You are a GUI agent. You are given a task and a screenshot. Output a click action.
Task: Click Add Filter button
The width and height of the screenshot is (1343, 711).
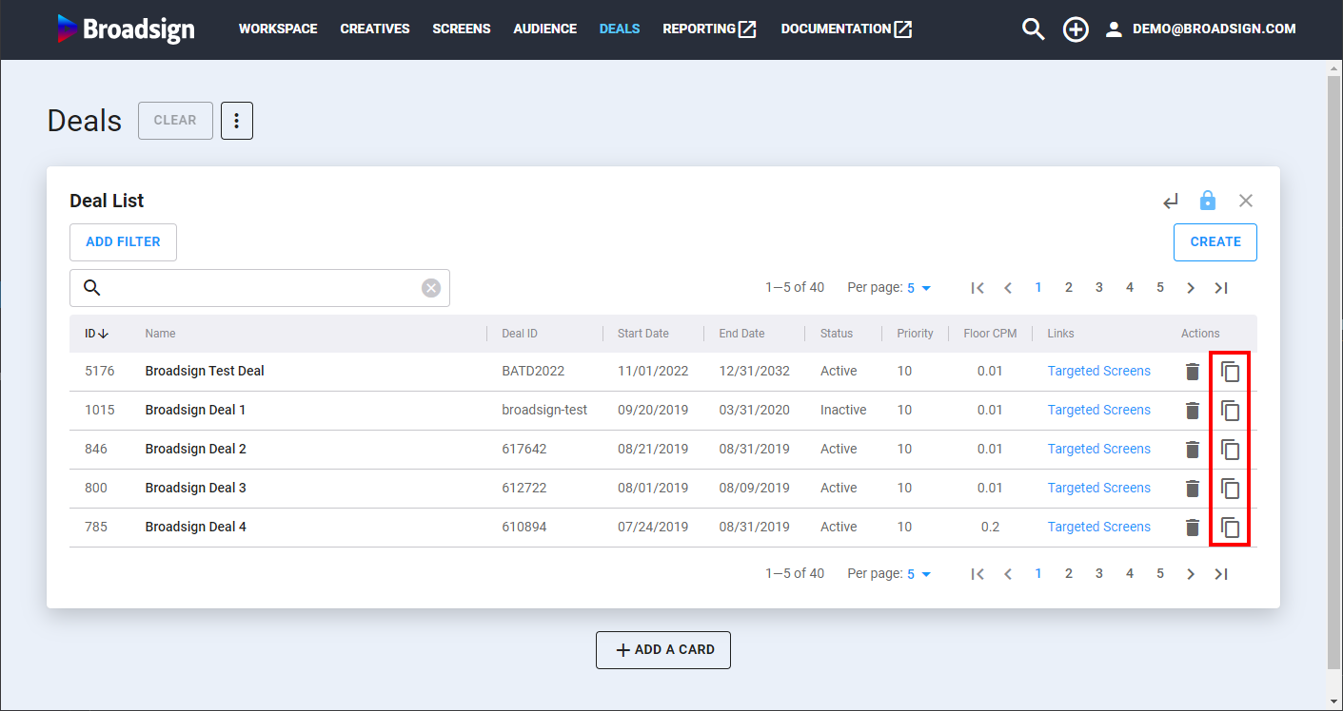pyautogui.click(x=123, y=242)
